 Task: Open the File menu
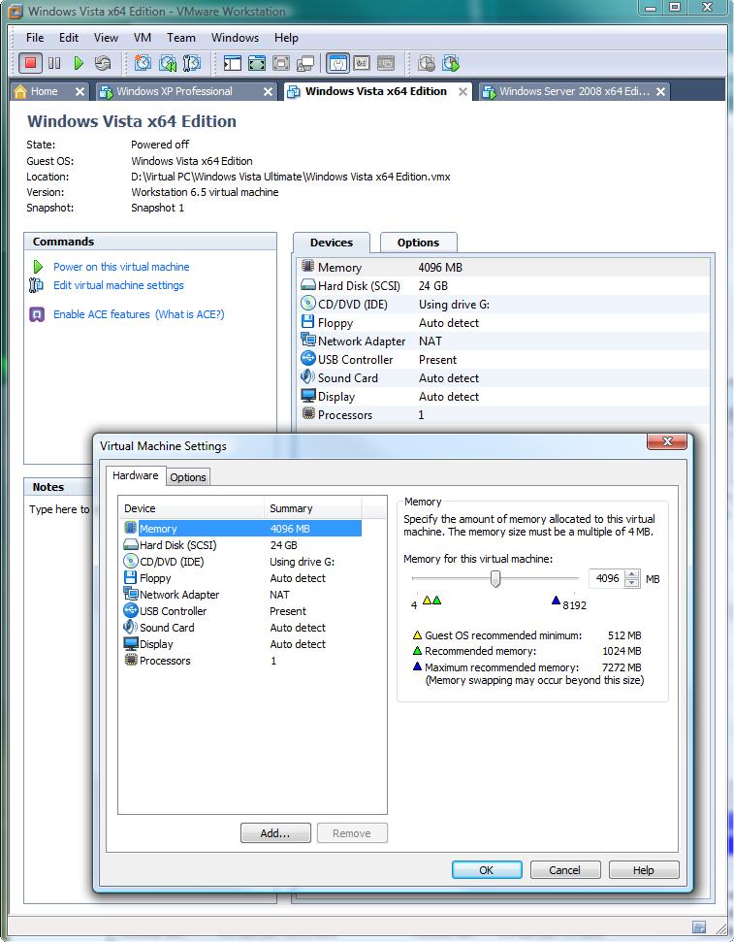coord(35,37)
